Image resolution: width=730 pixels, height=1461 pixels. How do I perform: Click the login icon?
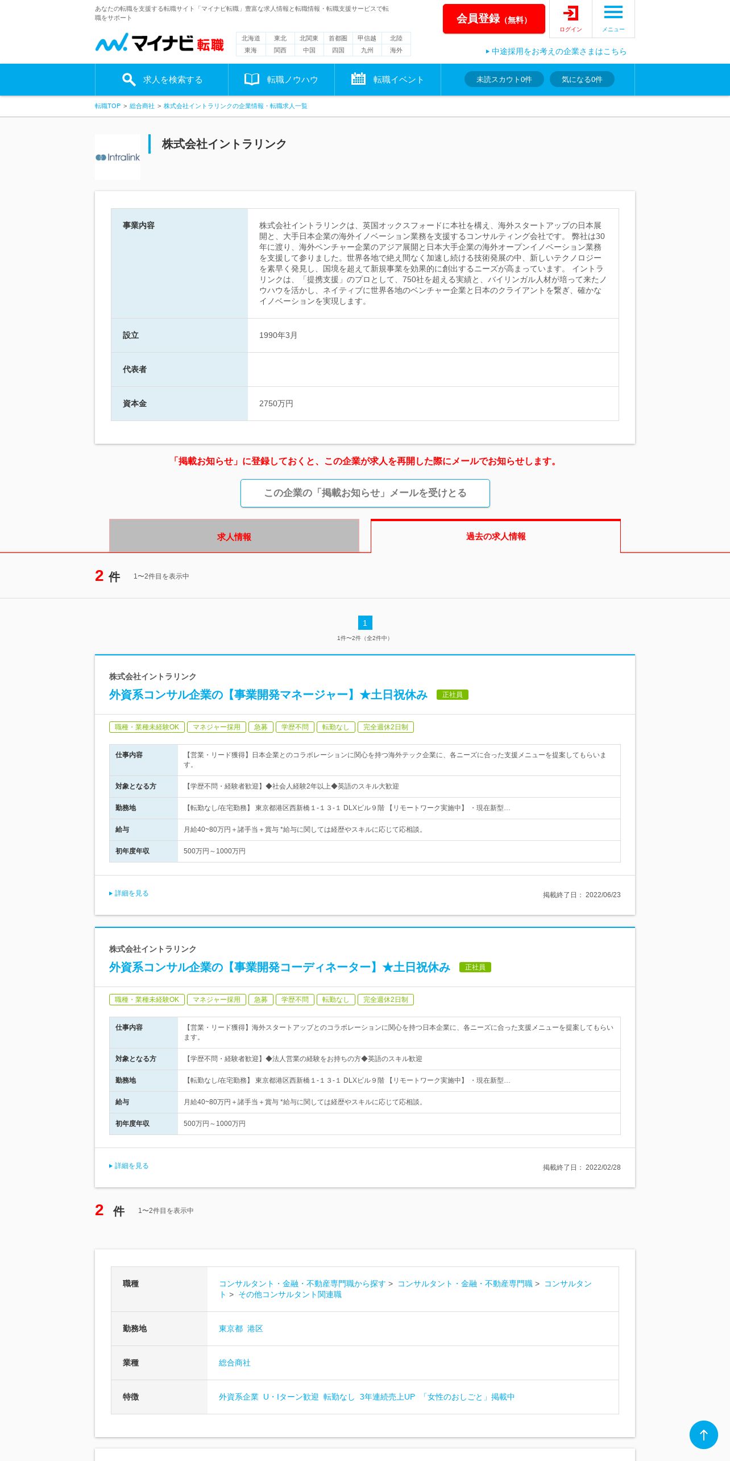pos(570,13)
